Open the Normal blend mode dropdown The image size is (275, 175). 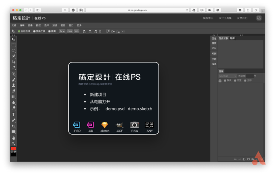pyautogui.click(x=228, y=76)
